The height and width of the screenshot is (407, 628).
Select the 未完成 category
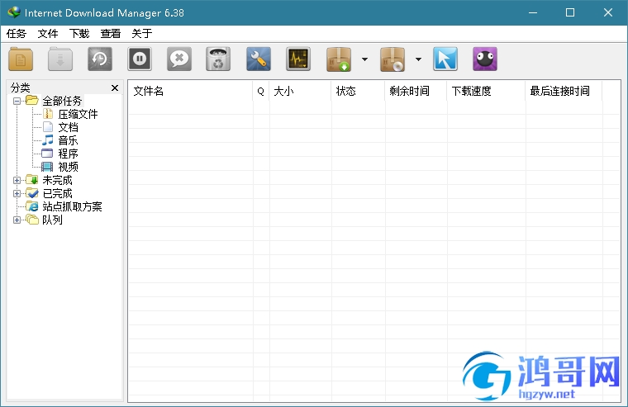(57, 180)
